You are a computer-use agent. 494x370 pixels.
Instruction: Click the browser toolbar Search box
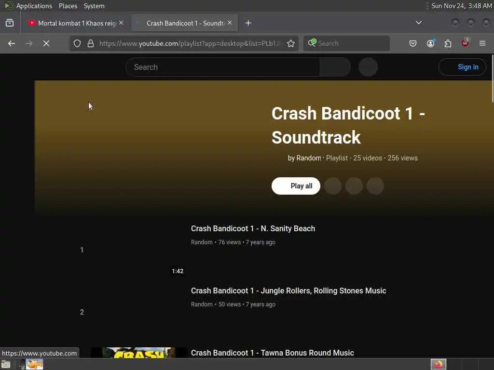click(346, 43)
